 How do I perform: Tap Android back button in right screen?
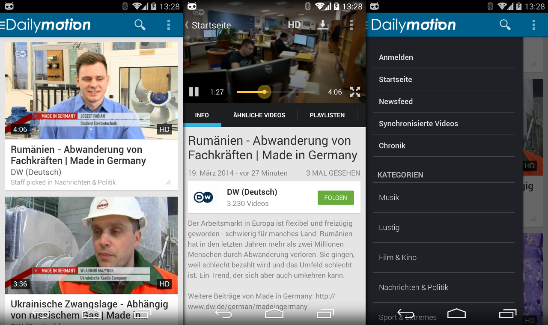(x=406, y=314)
